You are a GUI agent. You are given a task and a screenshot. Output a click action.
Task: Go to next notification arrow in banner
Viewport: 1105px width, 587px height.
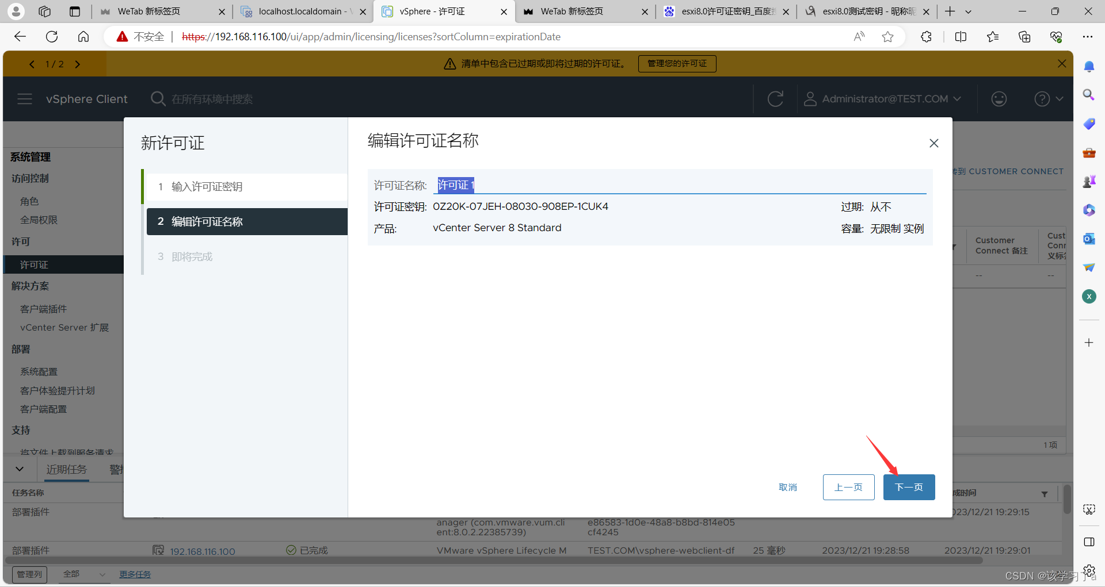click(x=77, y=64)
